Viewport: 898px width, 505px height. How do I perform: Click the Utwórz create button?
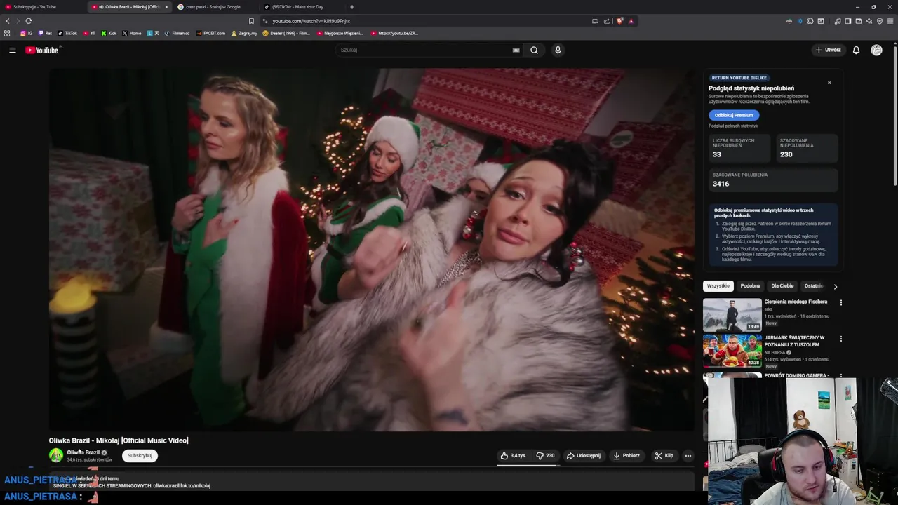[828, 50]
